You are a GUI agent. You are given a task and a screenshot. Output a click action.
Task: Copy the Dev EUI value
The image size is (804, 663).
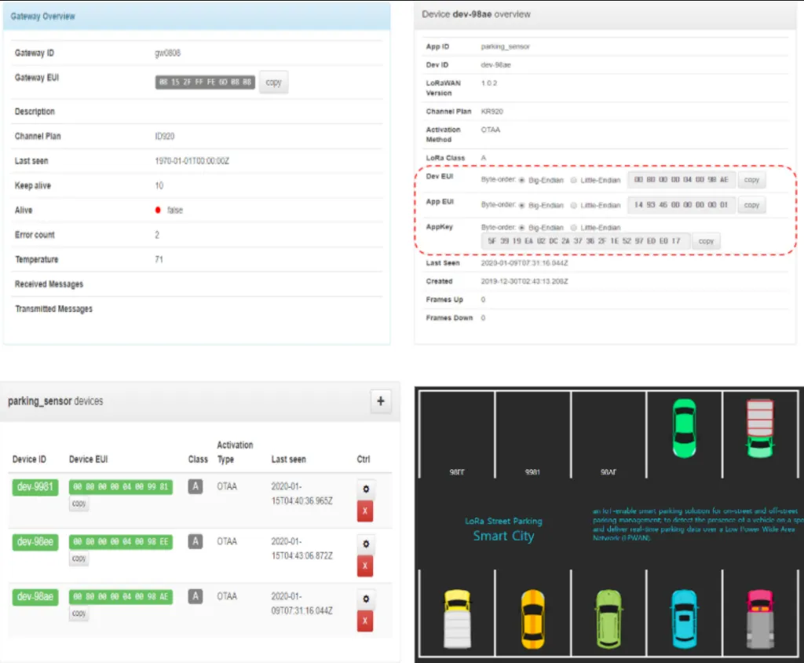point(751,180)
